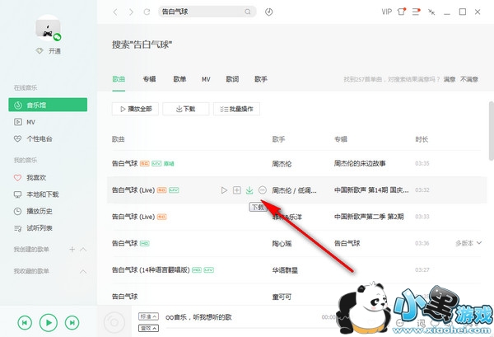Open artist 童可可
Viewport: 494px width, 337px height.
pyautogui.click(x=282, y=297)
